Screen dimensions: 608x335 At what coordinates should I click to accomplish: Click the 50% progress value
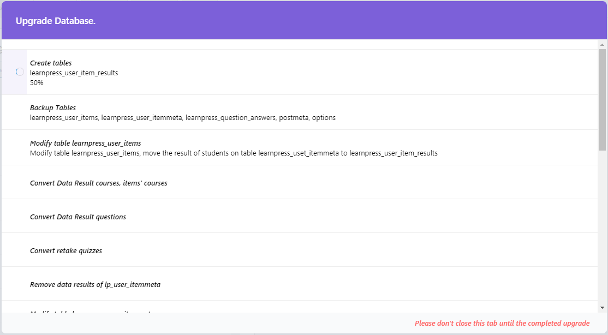(x=37, y=83)
